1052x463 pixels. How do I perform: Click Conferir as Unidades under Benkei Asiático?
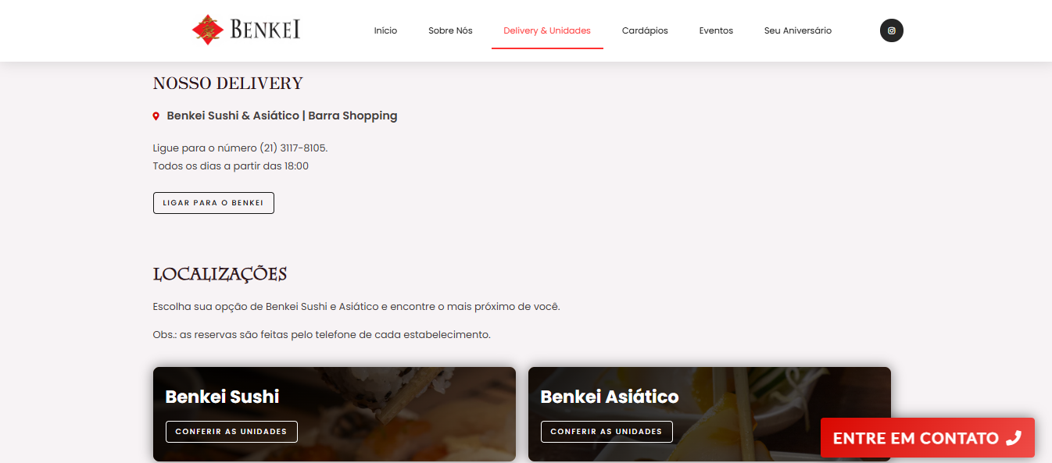pos(607,432)
